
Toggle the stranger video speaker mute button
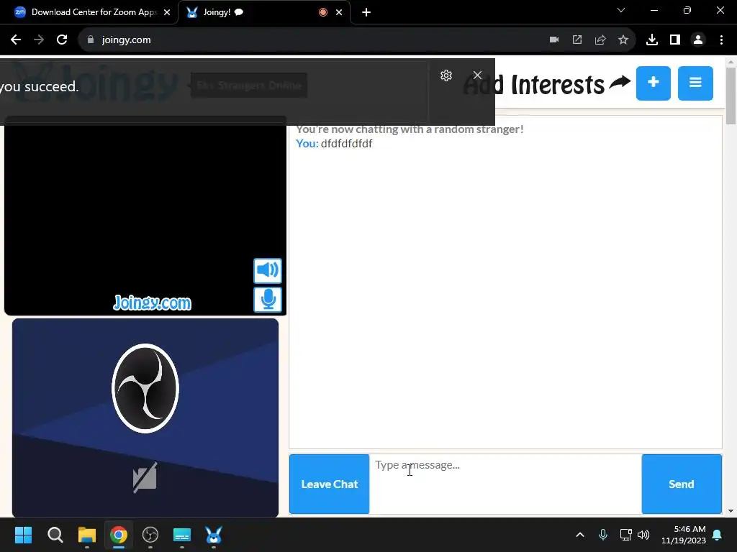click(x=268, y=270)
